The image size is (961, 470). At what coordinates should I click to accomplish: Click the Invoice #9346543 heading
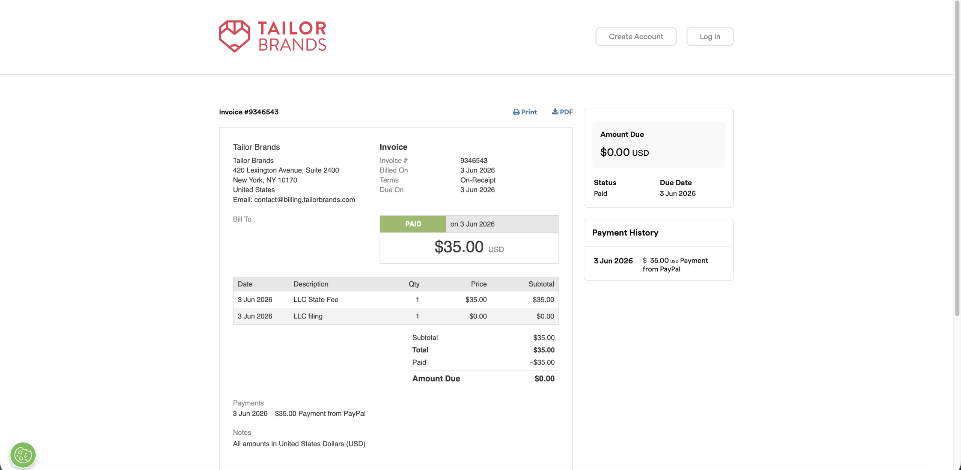[x=249, y=112]
